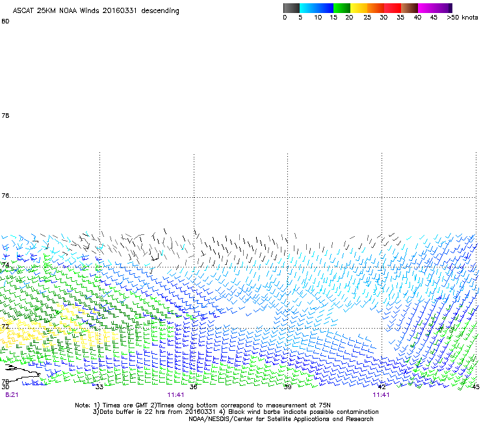Click the title text ASCAT 25KM NOAA Winds
481x423 pixels.
tap(56, 11)
